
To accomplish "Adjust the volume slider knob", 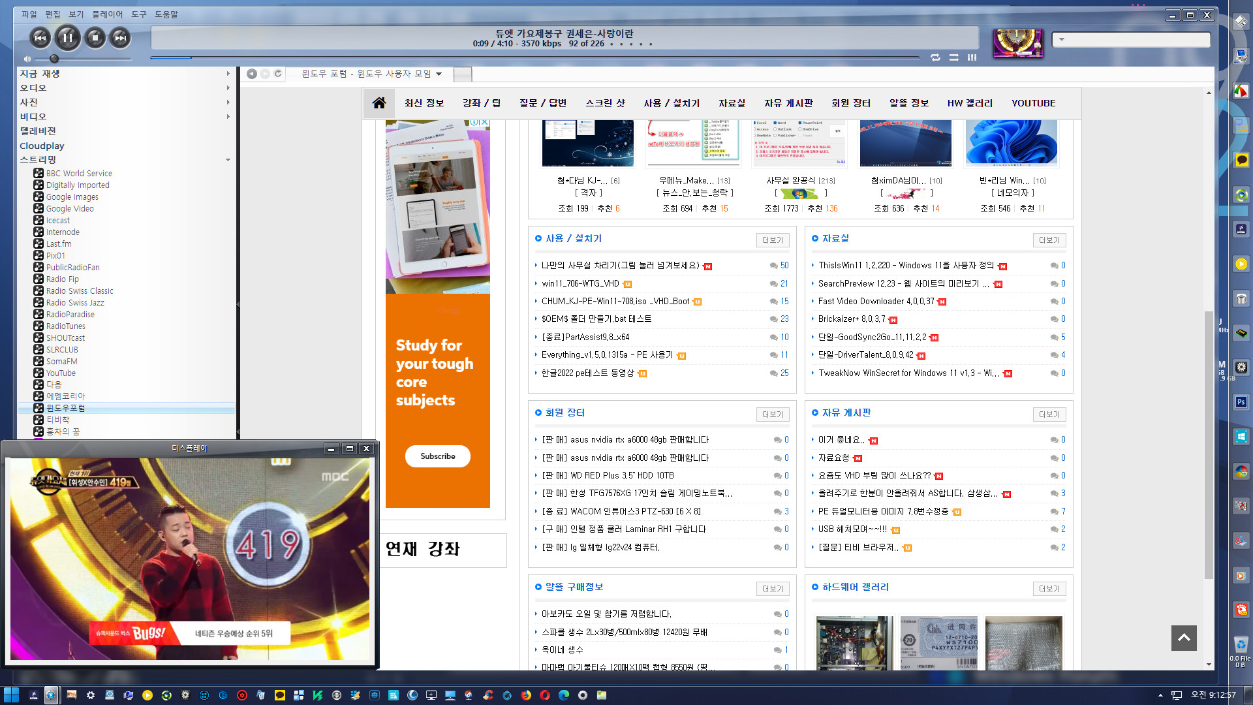I will click(x=54, y=59).
